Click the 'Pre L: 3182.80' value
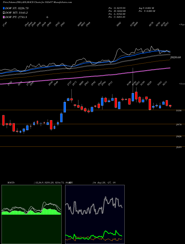185x244 pixels. click(x=117, y=14)
